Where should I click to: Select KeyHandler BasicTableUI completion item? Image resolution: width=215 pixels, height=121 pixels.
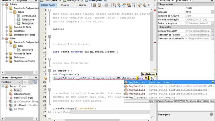(169, 90)
